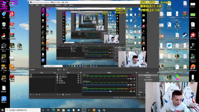
Task: Open the 场景集合(S) menu in OBS
Action: click(58, 5)
